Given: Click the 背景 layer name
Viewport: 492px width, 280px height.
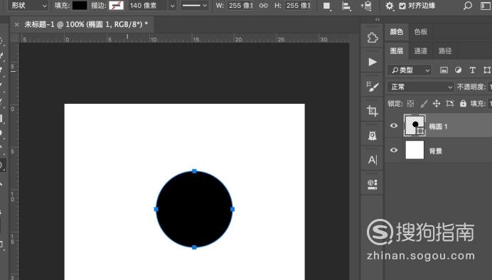Looking at the screenshot, I should (x=436, y=151).
